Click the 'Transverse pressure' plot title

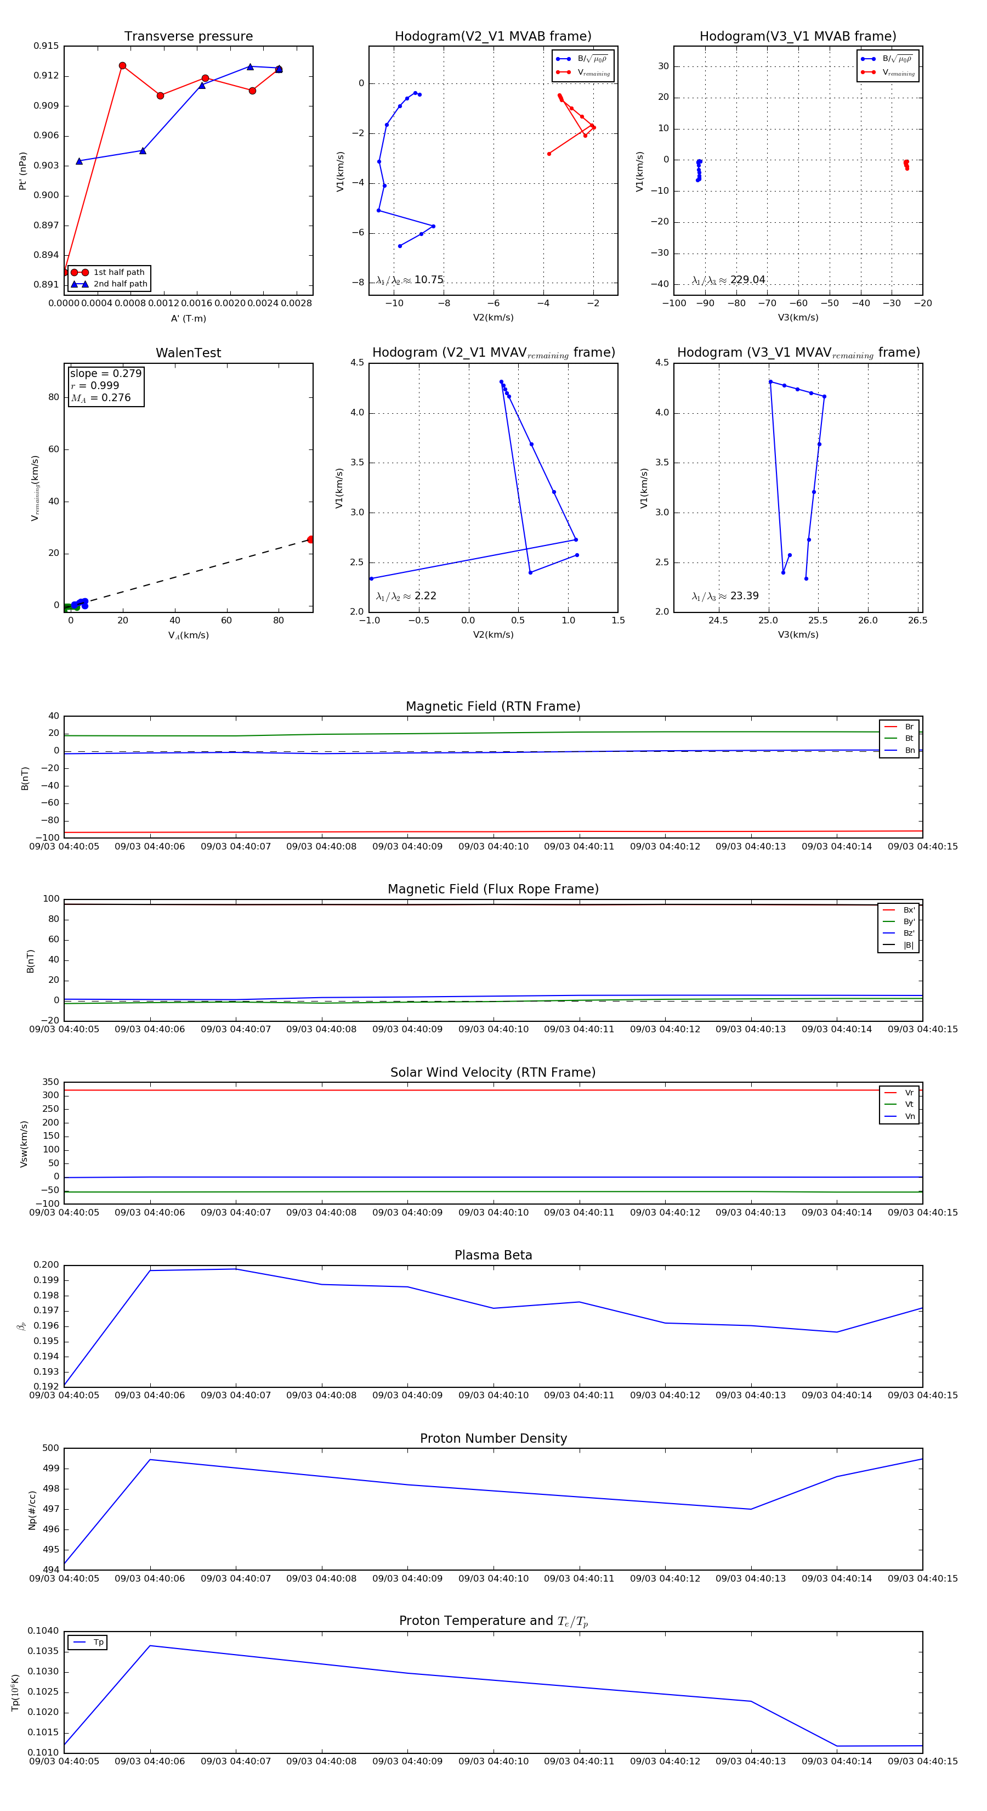188,37
